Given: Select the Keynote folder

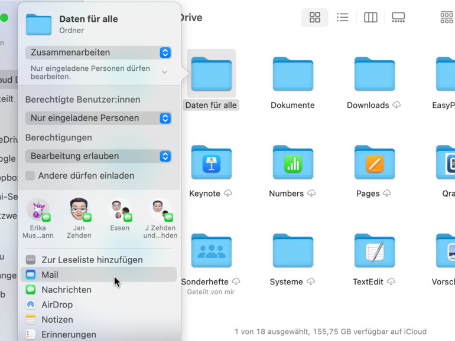Looking at the screenshot, I should pyautogui.click(x=212, y=162).
